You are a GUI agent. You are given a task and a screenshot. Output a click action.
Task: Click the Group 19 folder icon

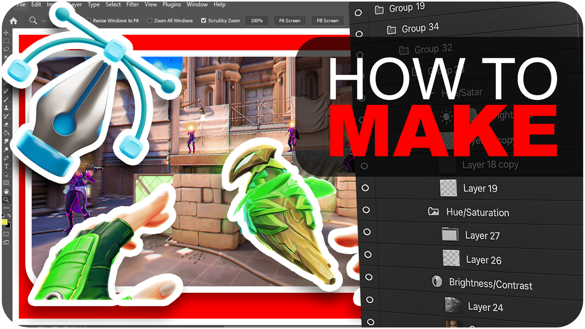tap(379, 10)
